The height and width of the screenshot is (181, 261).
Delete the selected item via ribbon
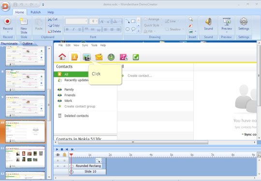[54, 31]
